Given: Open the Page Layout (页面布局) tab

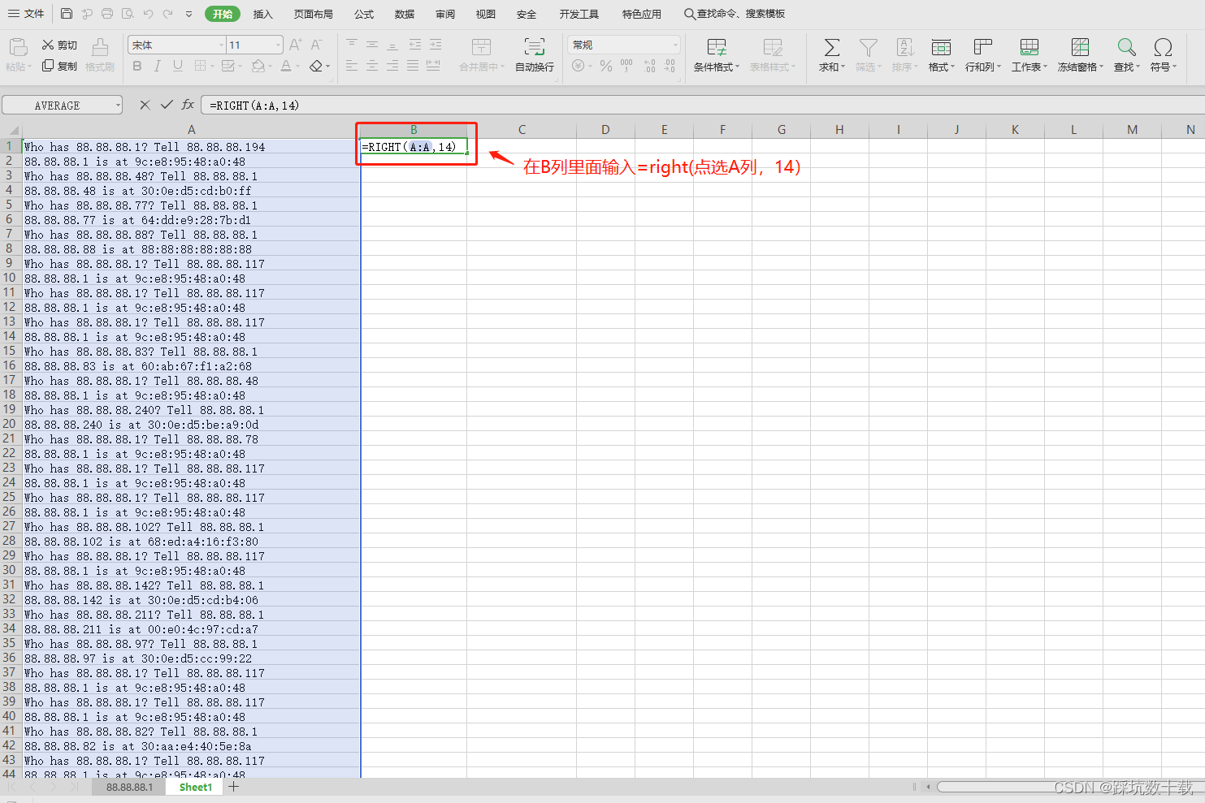Looking at the screenshot, I should (x=313, y=14).
